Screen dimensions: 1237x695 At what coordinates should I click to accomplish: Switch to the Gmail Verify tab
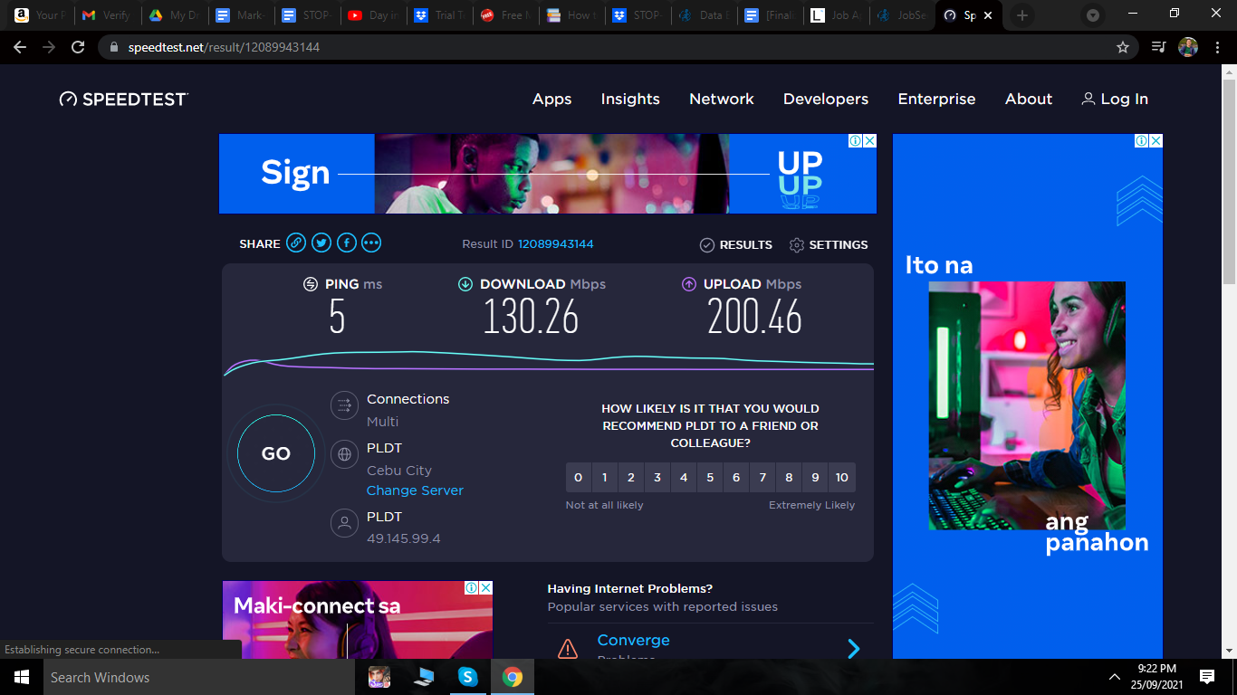107,15
